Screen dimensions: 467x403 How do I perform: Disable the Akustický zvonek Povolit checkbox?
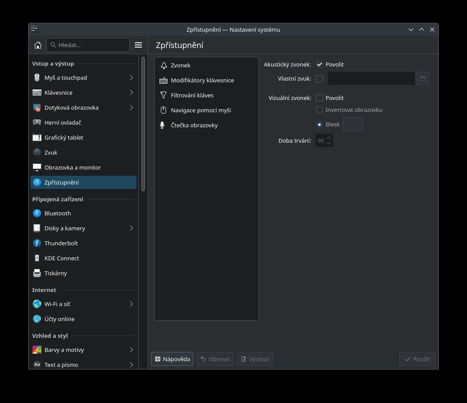coord(319,64)
